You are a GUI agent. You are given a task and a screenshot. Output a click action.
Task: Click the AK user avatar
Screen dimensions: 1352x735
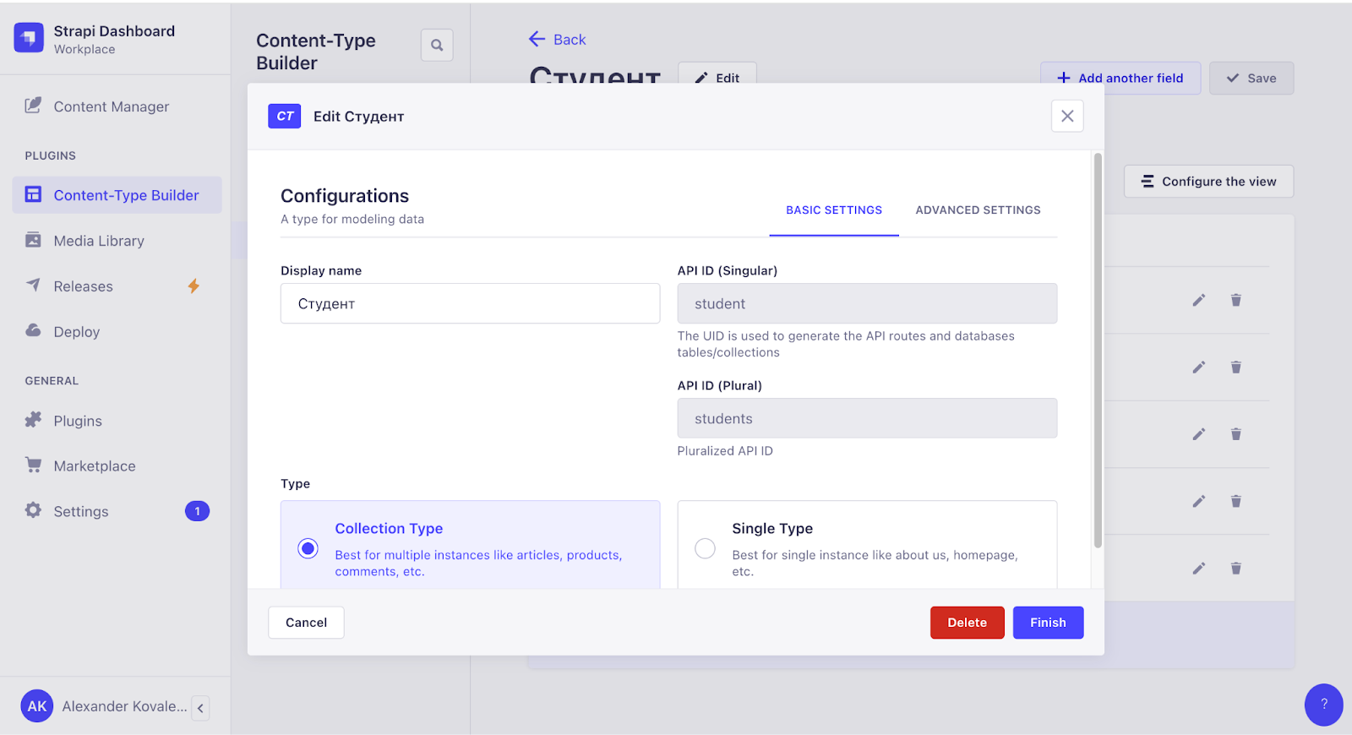[37, 706]
